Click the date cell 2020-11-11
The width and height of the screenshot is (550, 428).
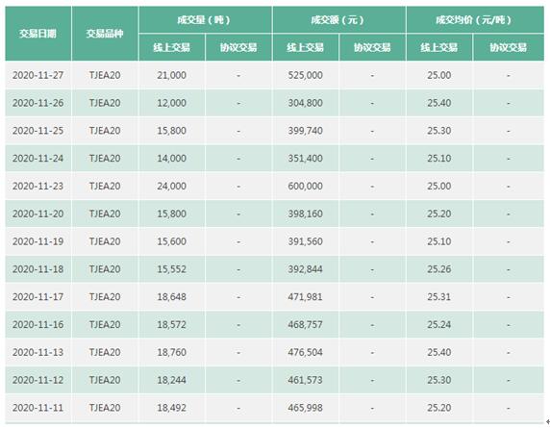tap(37, 408)
